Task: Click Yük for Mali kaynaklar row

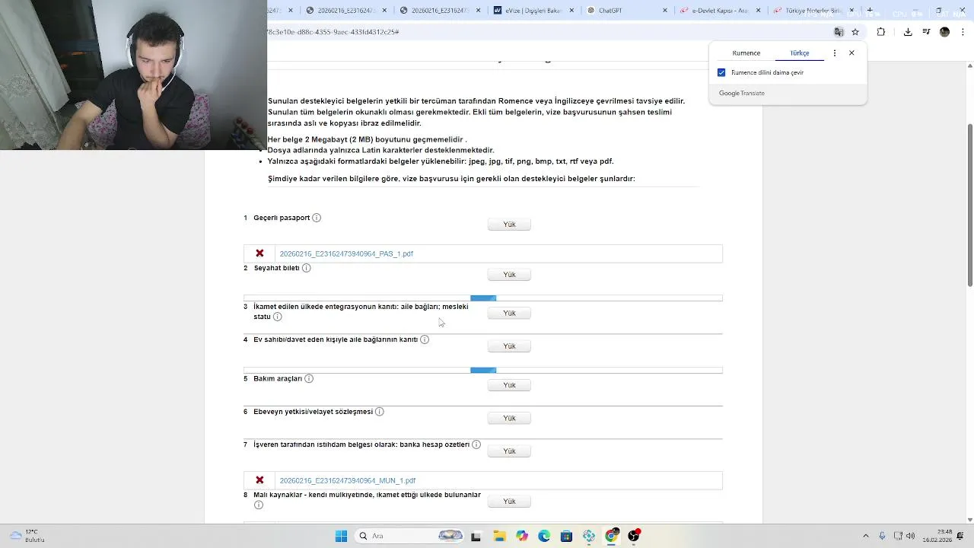Action: [509, 502]
